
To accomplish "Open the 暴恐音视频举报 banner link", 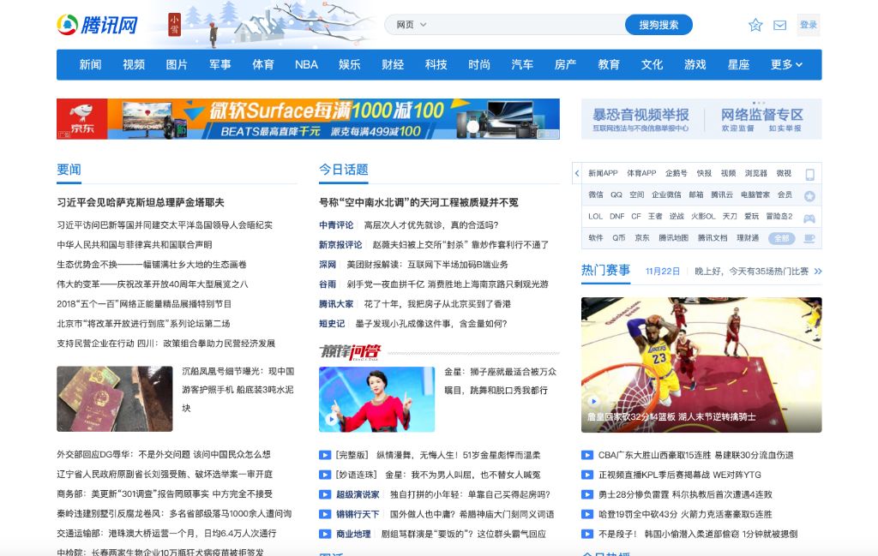I will 640,119.
